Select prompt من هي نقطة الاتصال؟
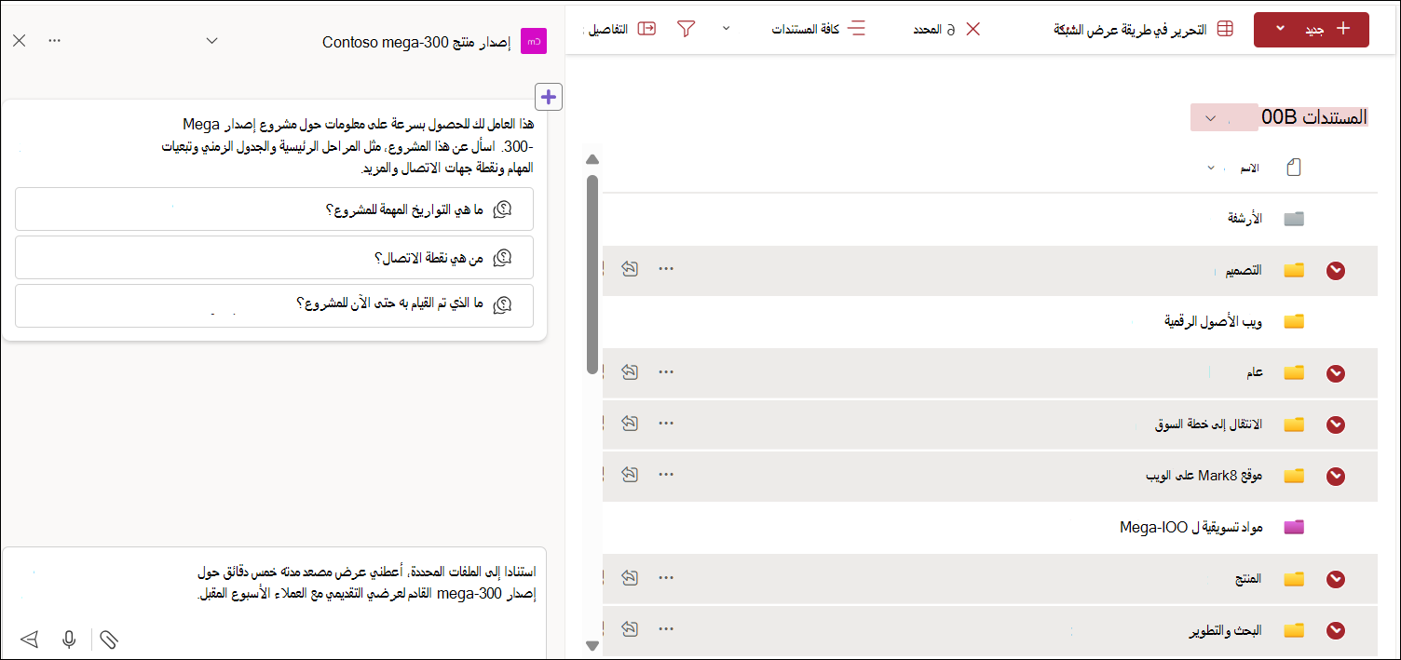 coord(274,258)
